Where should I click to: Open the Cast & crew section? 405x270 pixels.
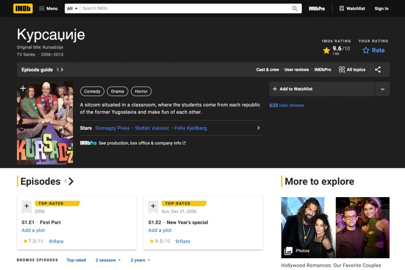(267, 70)
